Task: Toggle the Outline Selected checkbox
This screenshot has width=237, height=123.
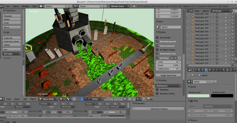Action: pos(157,46)
